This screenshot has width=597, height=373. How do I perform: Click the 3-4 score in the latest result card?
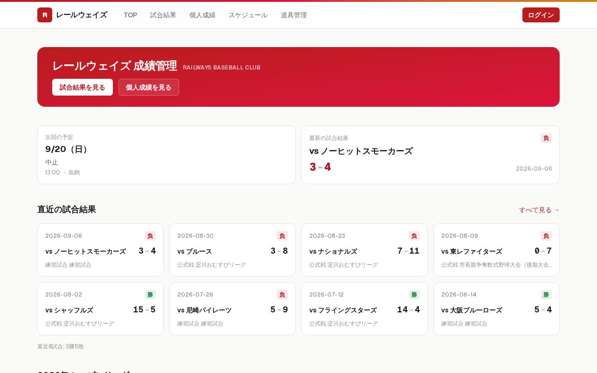(x=320, y=167)
